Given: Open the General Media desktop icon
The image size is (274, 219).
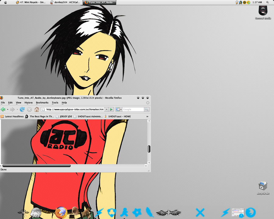Looking at the screenshot, I should pos(263,12).
